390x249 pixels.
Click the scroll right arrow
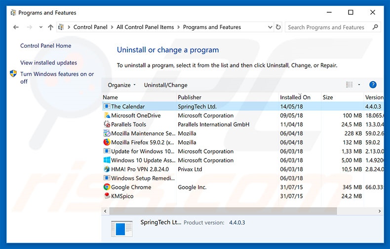coord(380,211)
